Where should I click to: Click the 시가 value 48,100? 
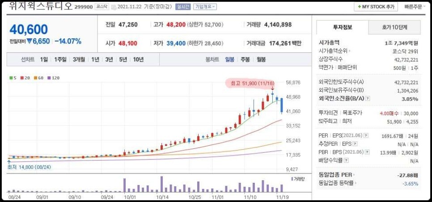point(128,43)
